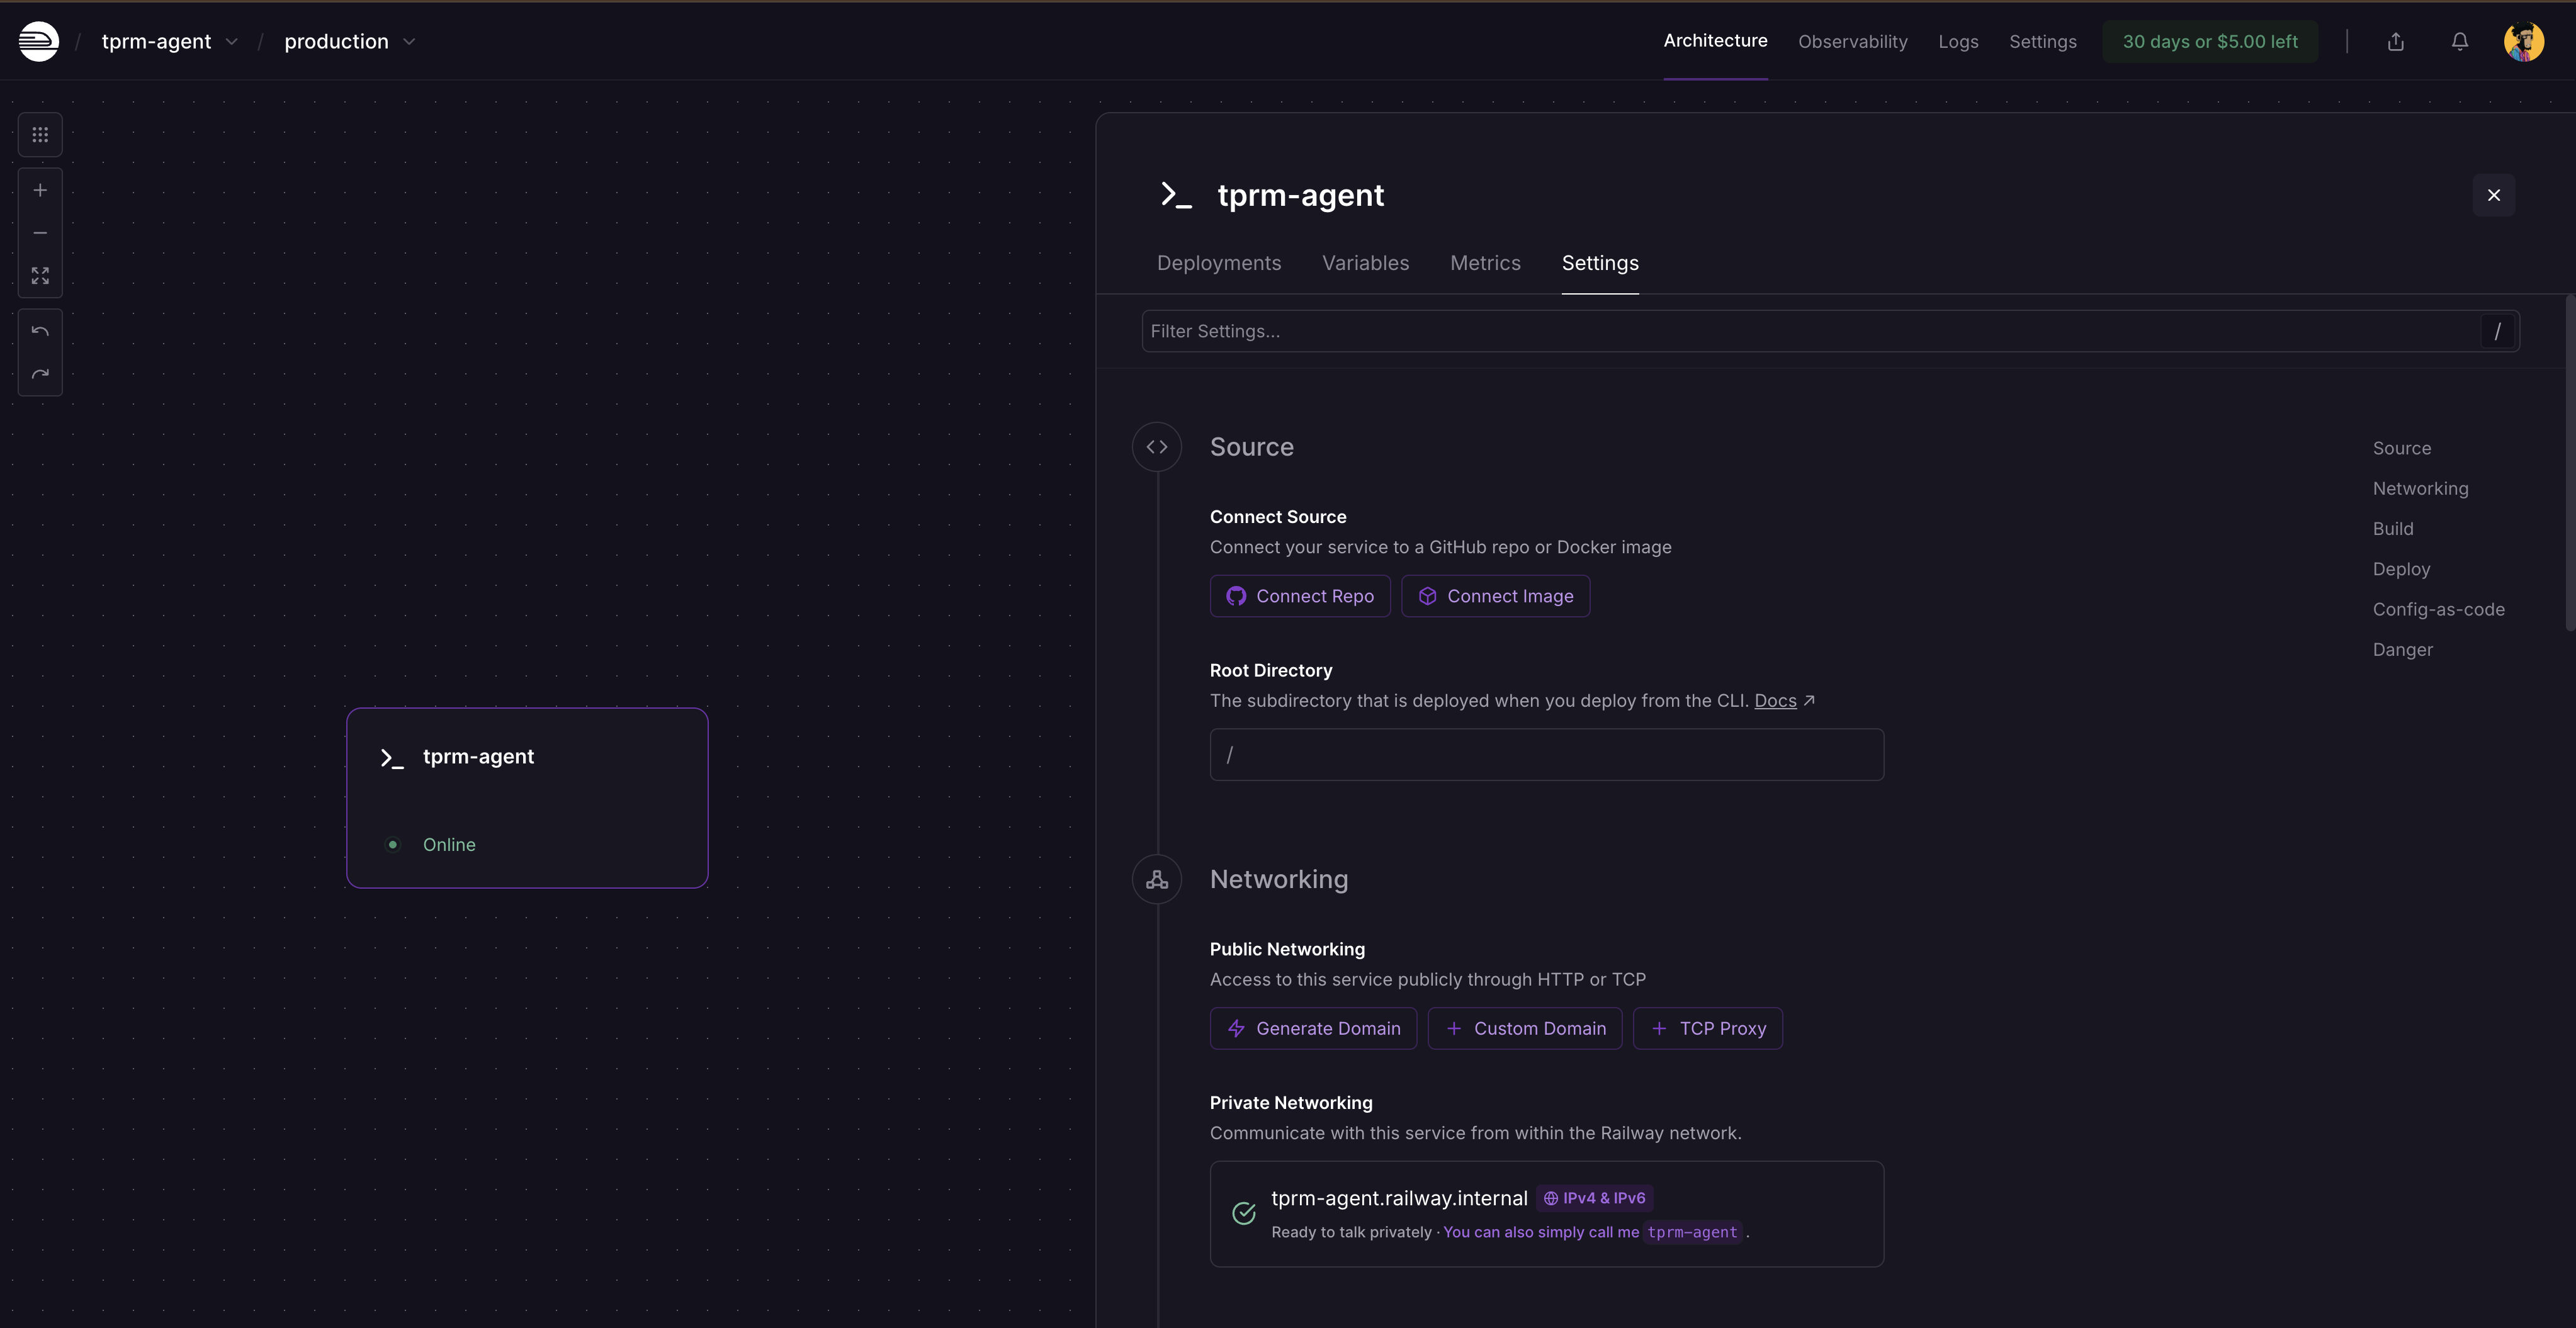The height and width of the screenshot is (1328, 2576).
Task: Open the user avatar menu
Action: point(2523,41)
